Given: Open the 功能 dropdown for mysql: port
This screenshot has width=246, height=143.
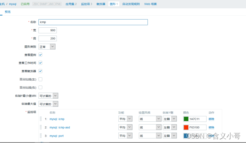Looking at the screenshot, I should [x=125, y=136].
